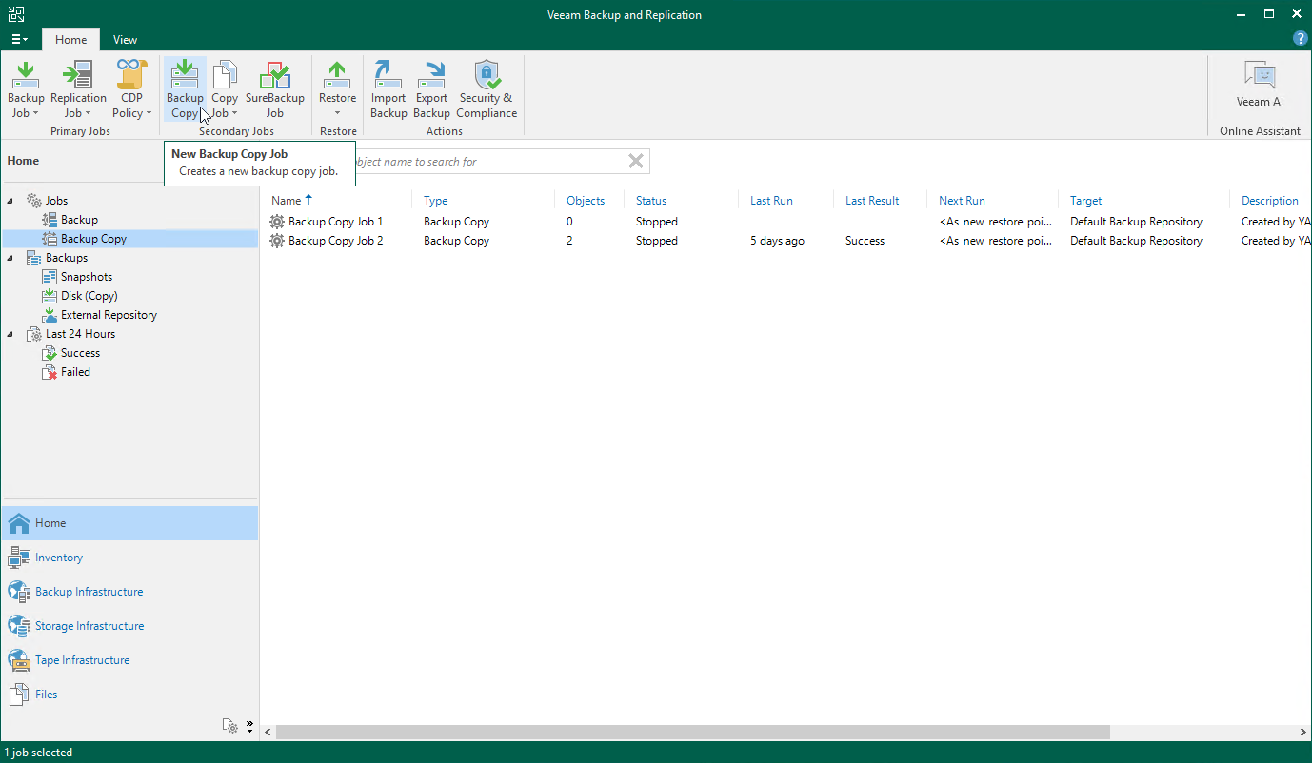This screenshot has height=763, width=1312.
Task: Click the scrollbar left arrow
Action: tap(268, 733)
